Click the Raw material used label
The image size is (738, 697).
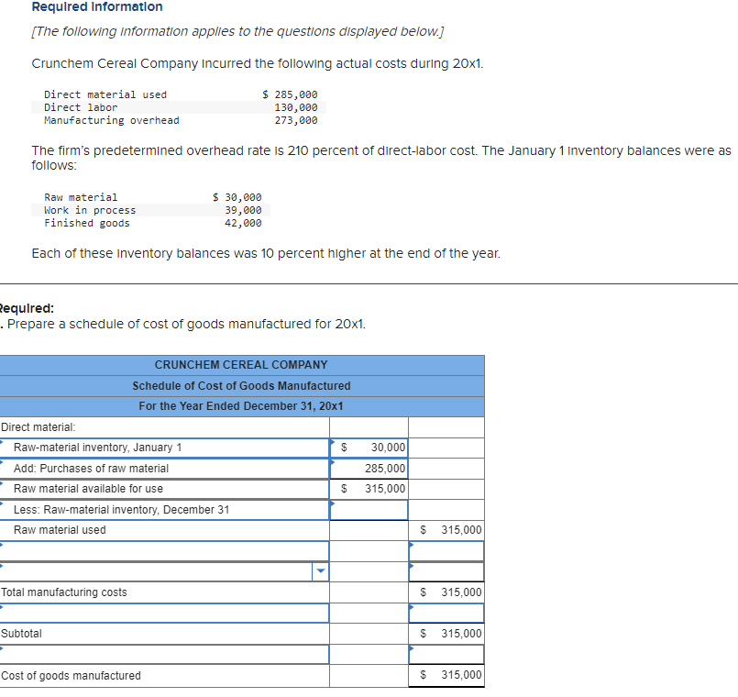click(x=60, y=530)
